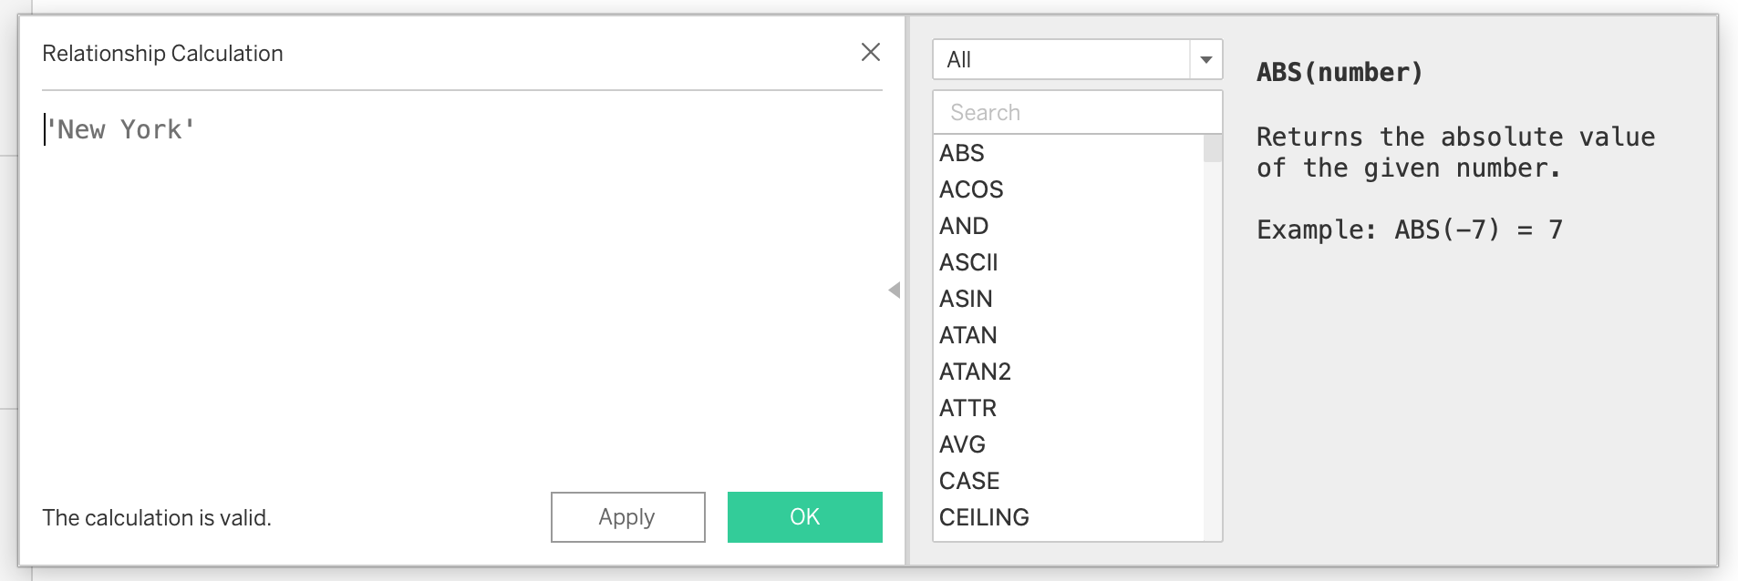Choose ATAN from the list
The width and height of the screenshot is (1738, 581).
click(x=967, y=335)
